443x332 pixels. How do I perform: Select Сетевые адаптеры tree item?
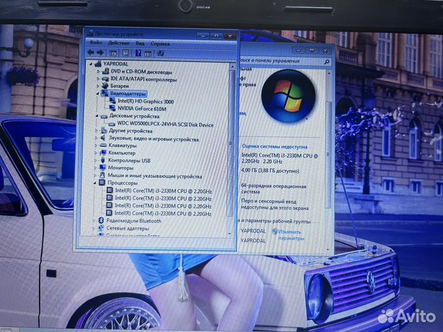click(x=127, y=228)
